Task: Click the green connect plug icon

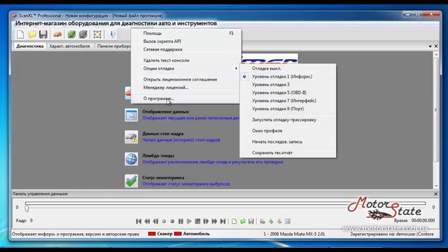Action: click(71, 34)
